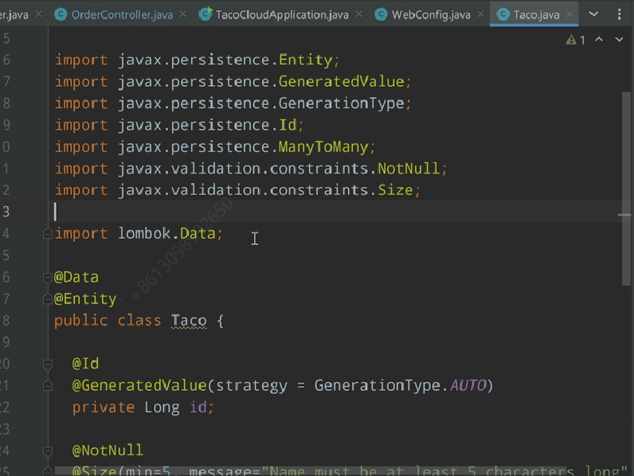Click GeneratedValue in import statement
The image size is (634, 476).
[341, 82]
